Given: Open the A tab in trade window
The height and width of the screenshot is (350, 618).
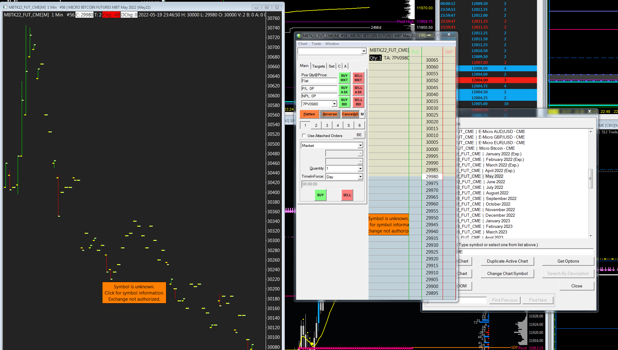Looking at the screenshot, I should [x=345, y=66].
